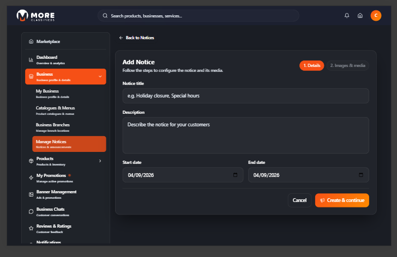The image size is (397, 257).
Task: Click the Reviews & Ratings star icon
Action: (31, 228)
